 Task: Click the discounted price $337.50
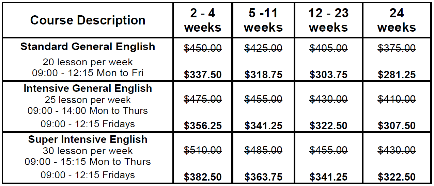[x=203, y=74]
